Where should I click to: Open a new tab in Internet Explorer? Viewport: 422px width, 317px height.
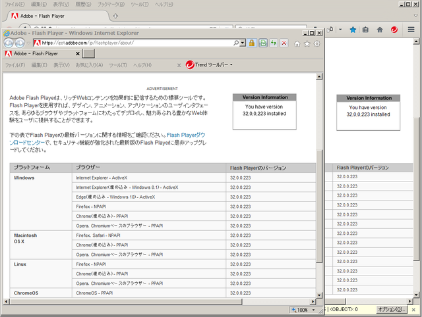pyautogui.click(x=88, y=54)
